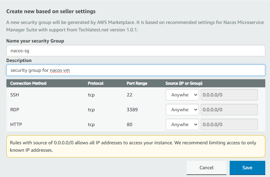Click the RDP source IP field

pyautogui.click(x=229, y=110)
